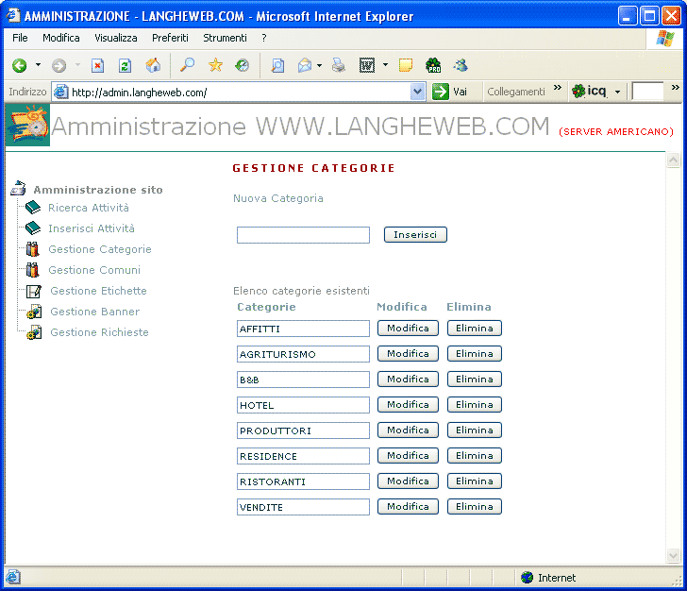This screenshot has height=591, width=687.
Task: Open the Gestione Categorie link
Action: pos(100,249)
